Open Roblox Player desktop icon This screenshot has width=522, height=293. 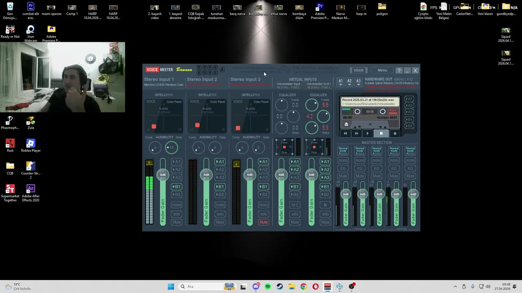click(31, 146)
